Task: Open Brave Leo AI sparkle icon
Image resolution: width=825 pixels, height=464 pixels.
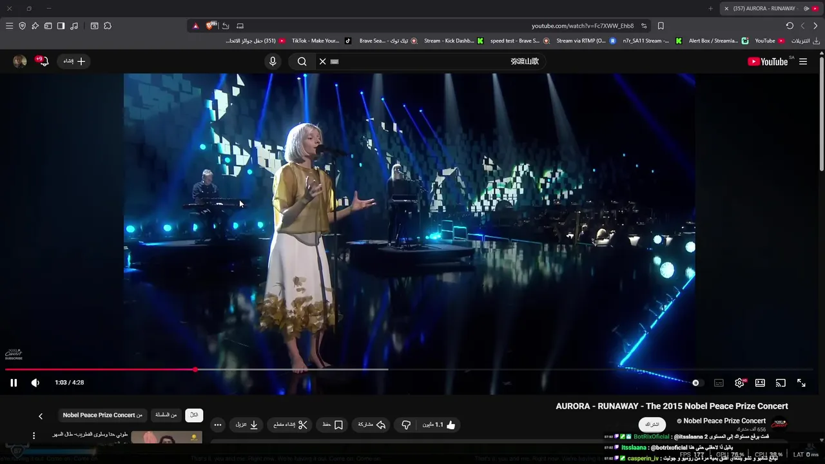Action: pos(35,26)
